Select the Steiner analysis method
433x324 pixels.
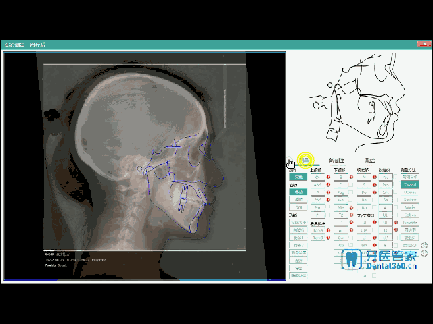(x=410, y=200)
